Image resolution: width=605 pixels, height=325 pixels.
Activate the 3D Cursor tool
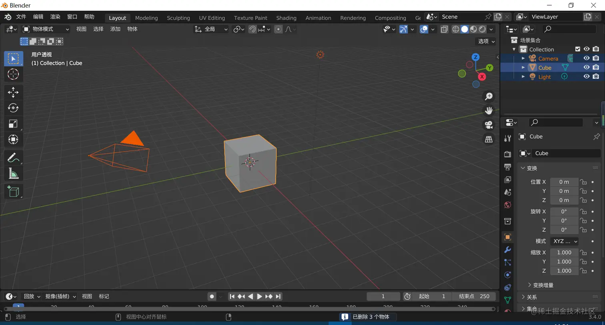click(x=13, y=74)
